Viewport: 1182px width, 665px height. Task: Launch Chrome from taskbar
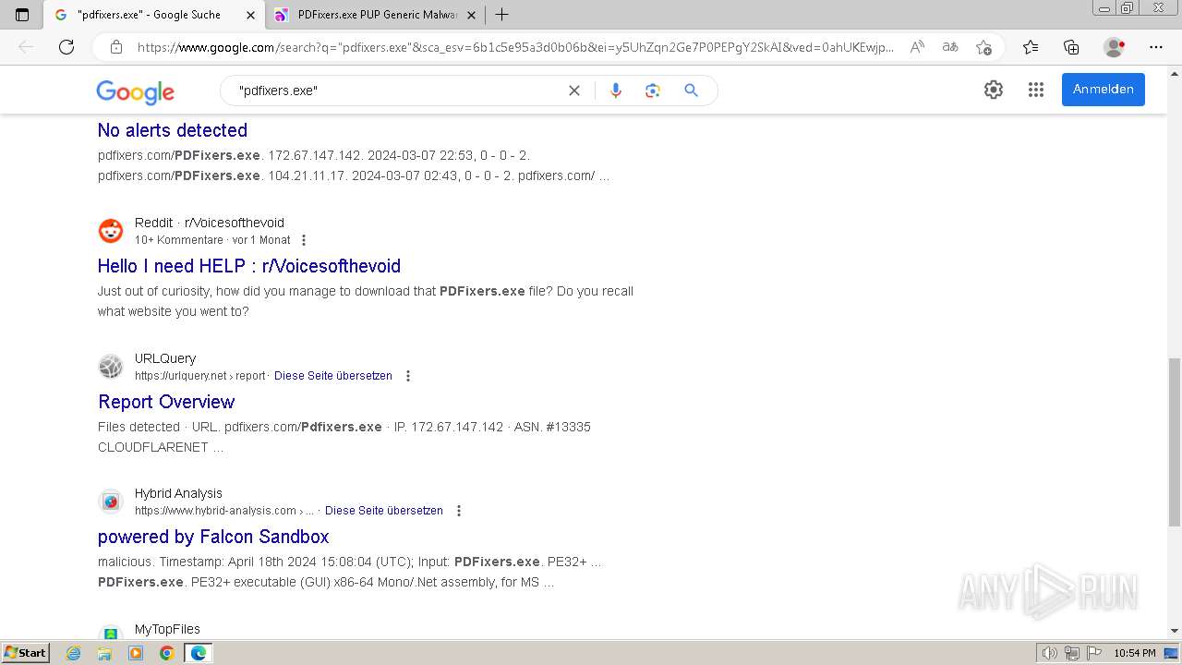[x=166, y=653]
